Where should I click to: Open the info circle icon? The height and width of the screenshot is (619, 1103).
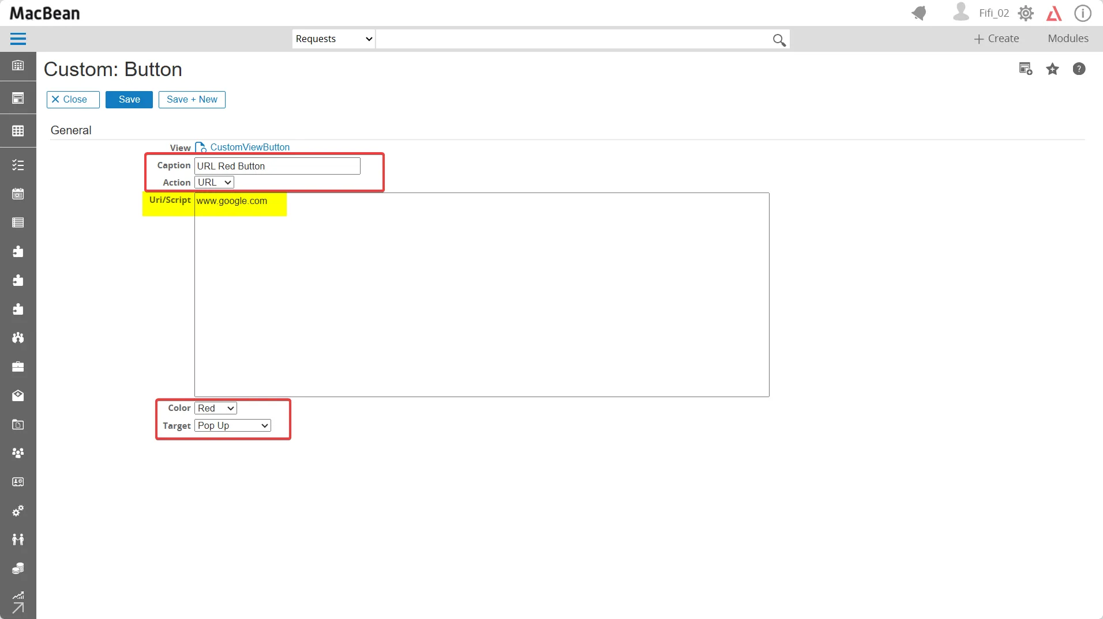coord(1083,13)
